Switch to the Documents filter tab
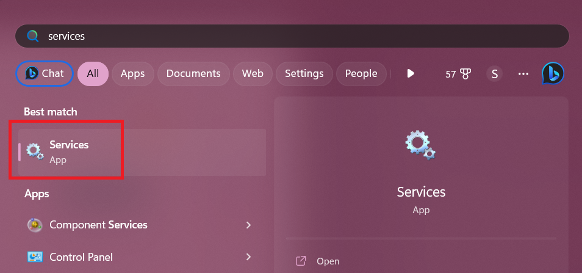582x273 pixels. (193, 74)
